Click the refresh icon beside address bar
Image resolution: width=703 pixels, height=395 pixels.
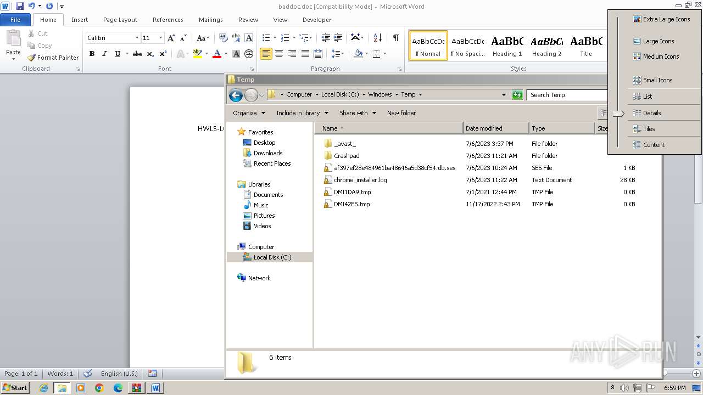coord(517,95)
